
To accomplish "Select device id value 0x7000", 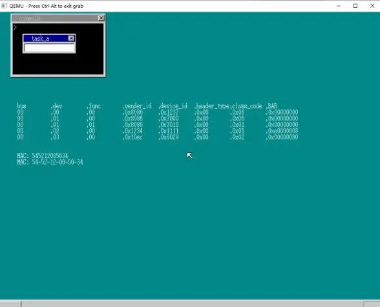I will pos(169,119).
